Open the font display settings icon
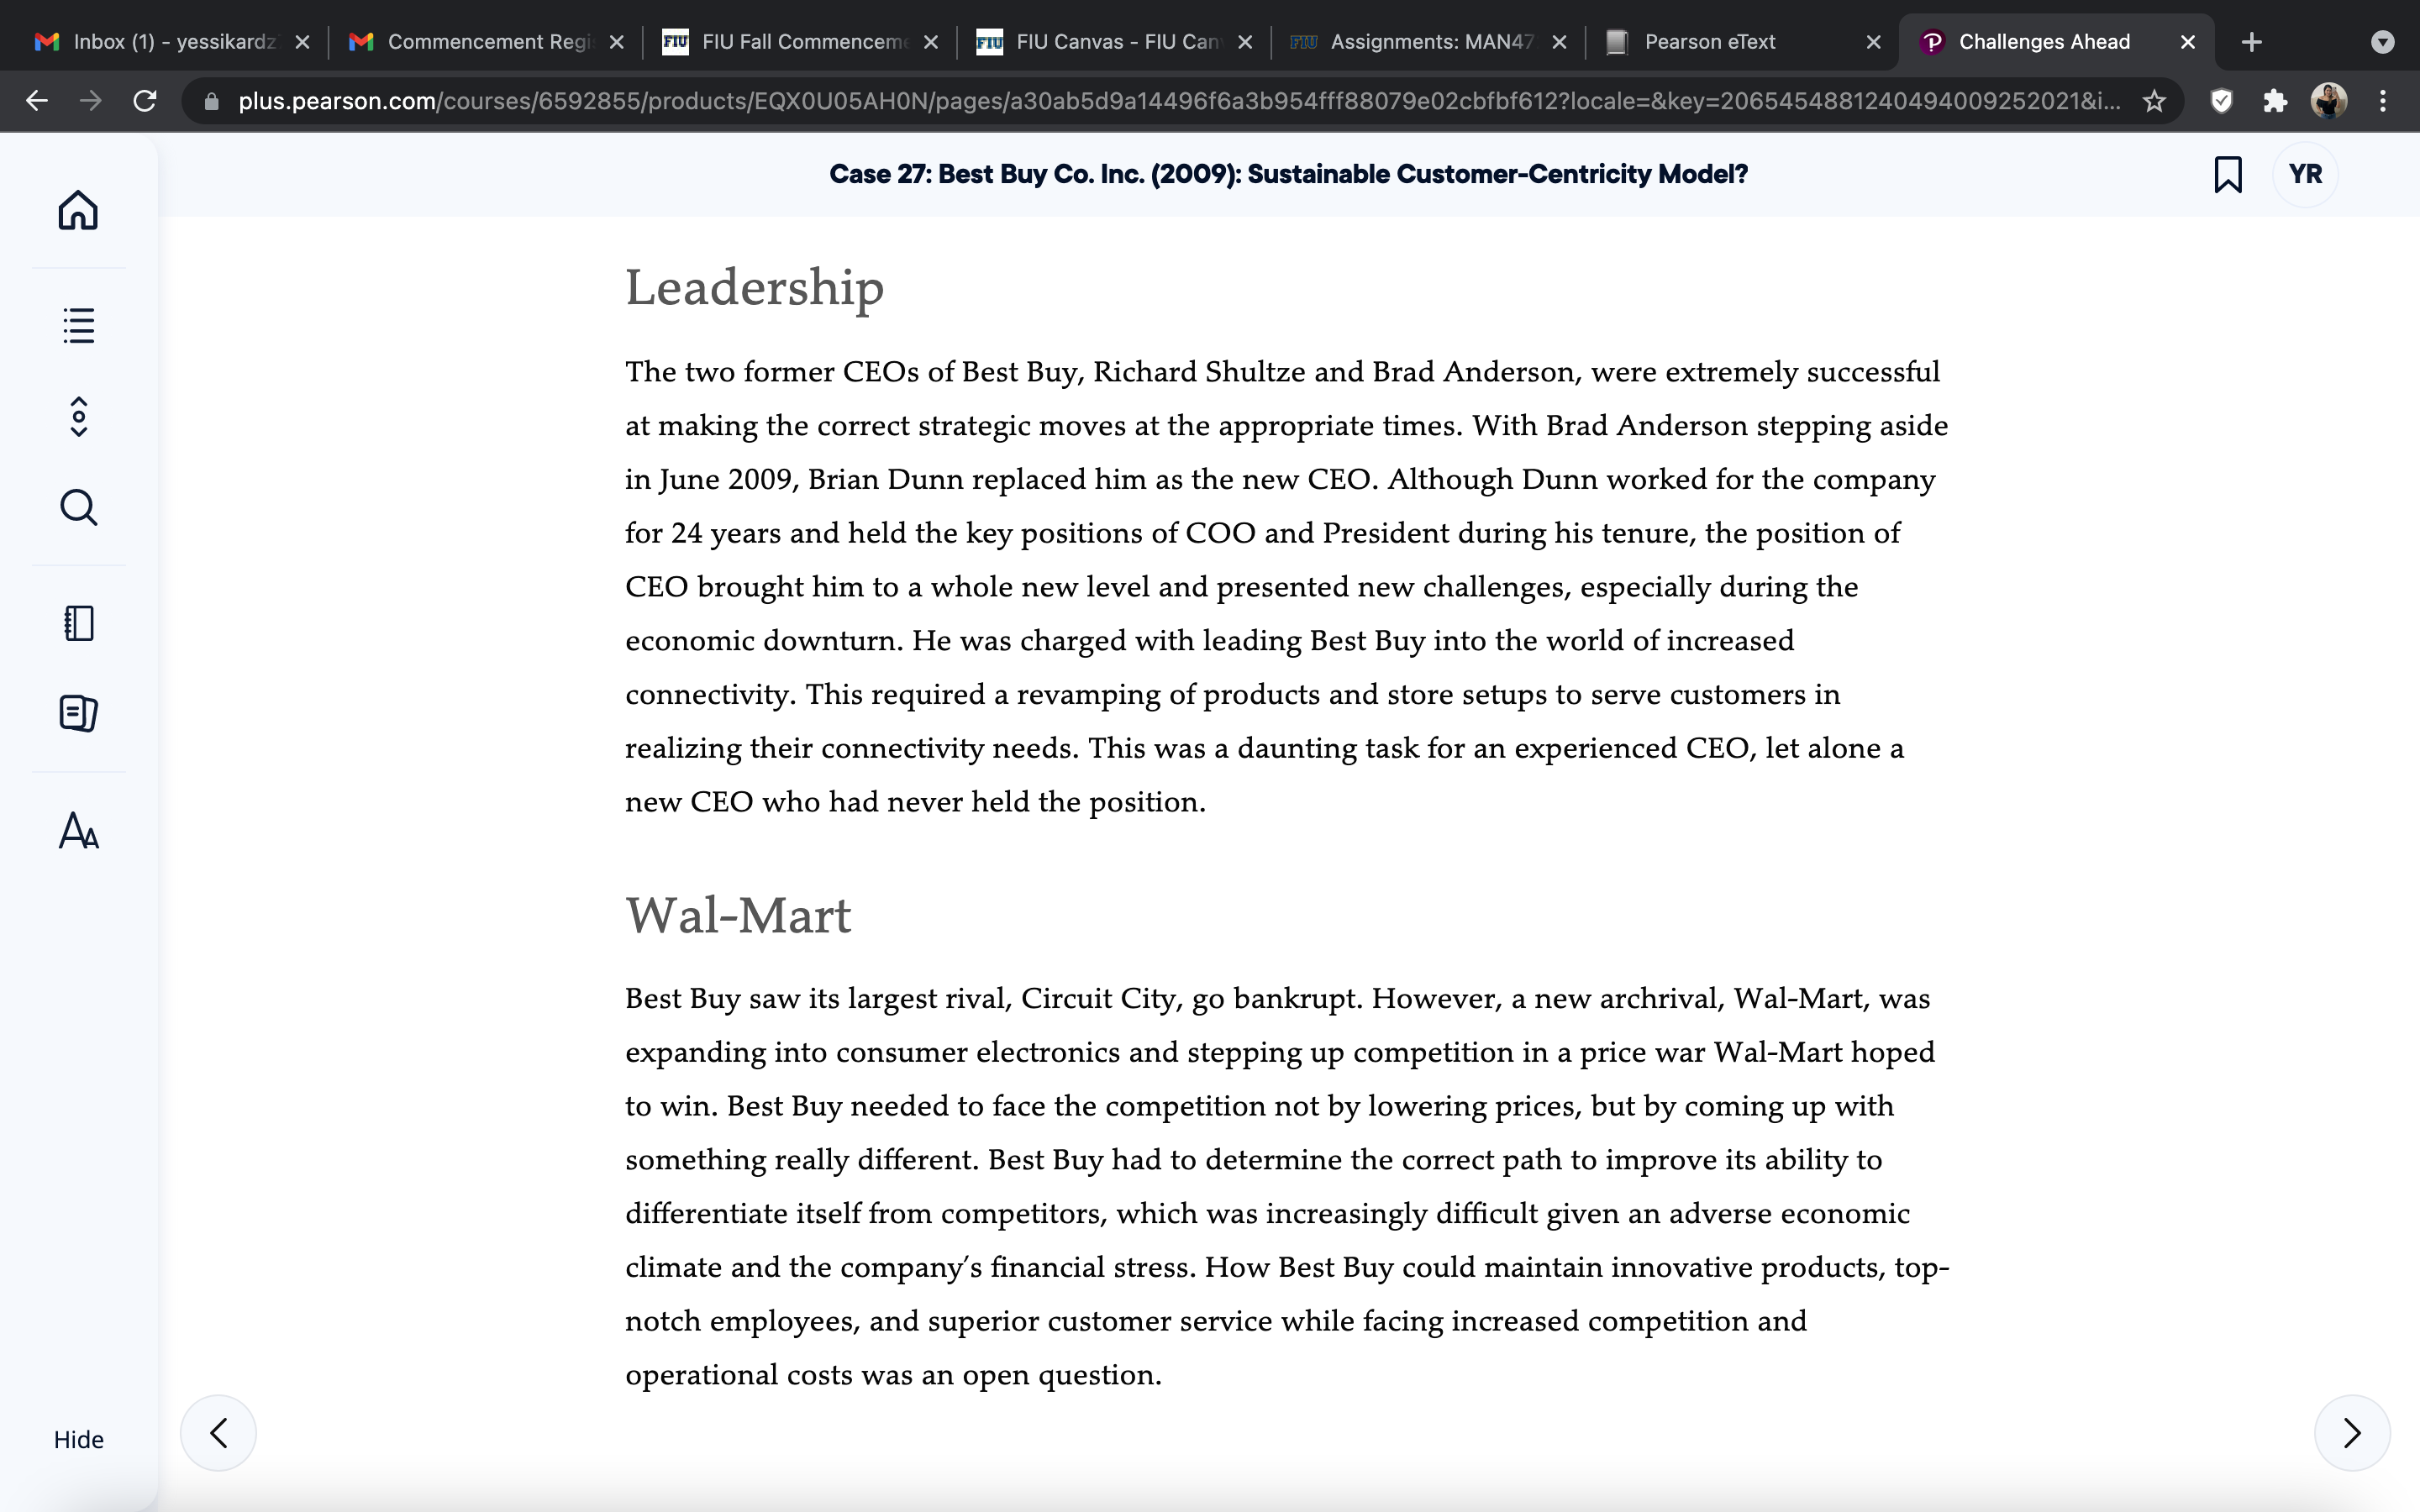The width and height of the screenshot is (2420, 1512). (x=78, y=830)
